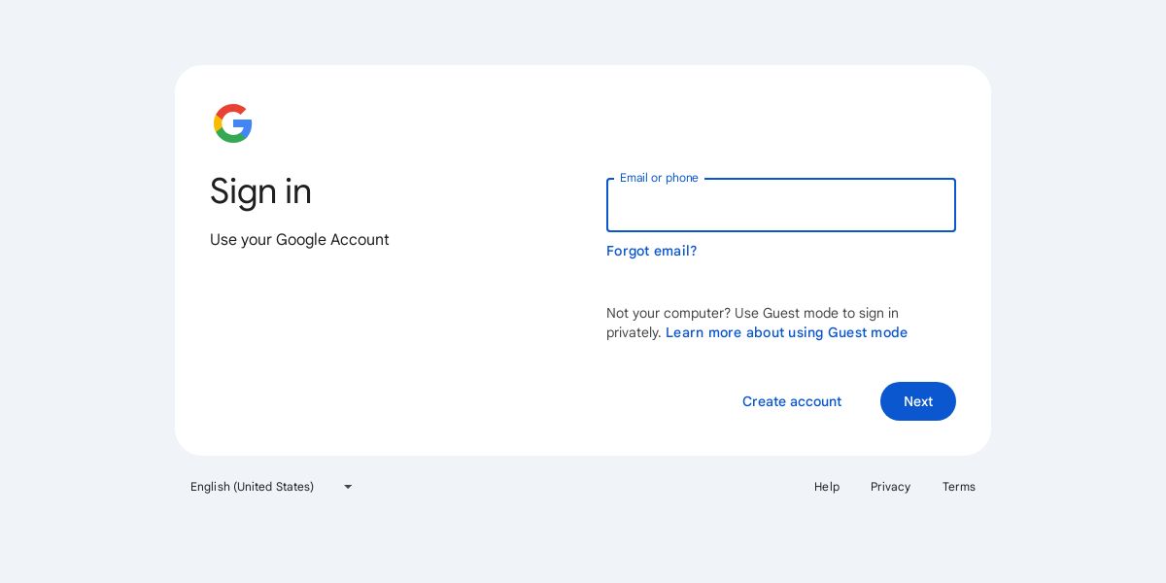Click the Forgot email? link
Image resolution: width=1166 pixels, height=583 pixels.
coord(651,251)
